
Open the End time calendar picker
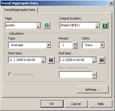[102, 60]
